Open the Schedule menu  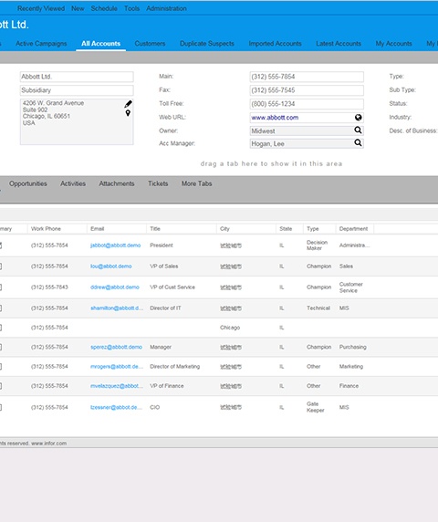(104, 8)
